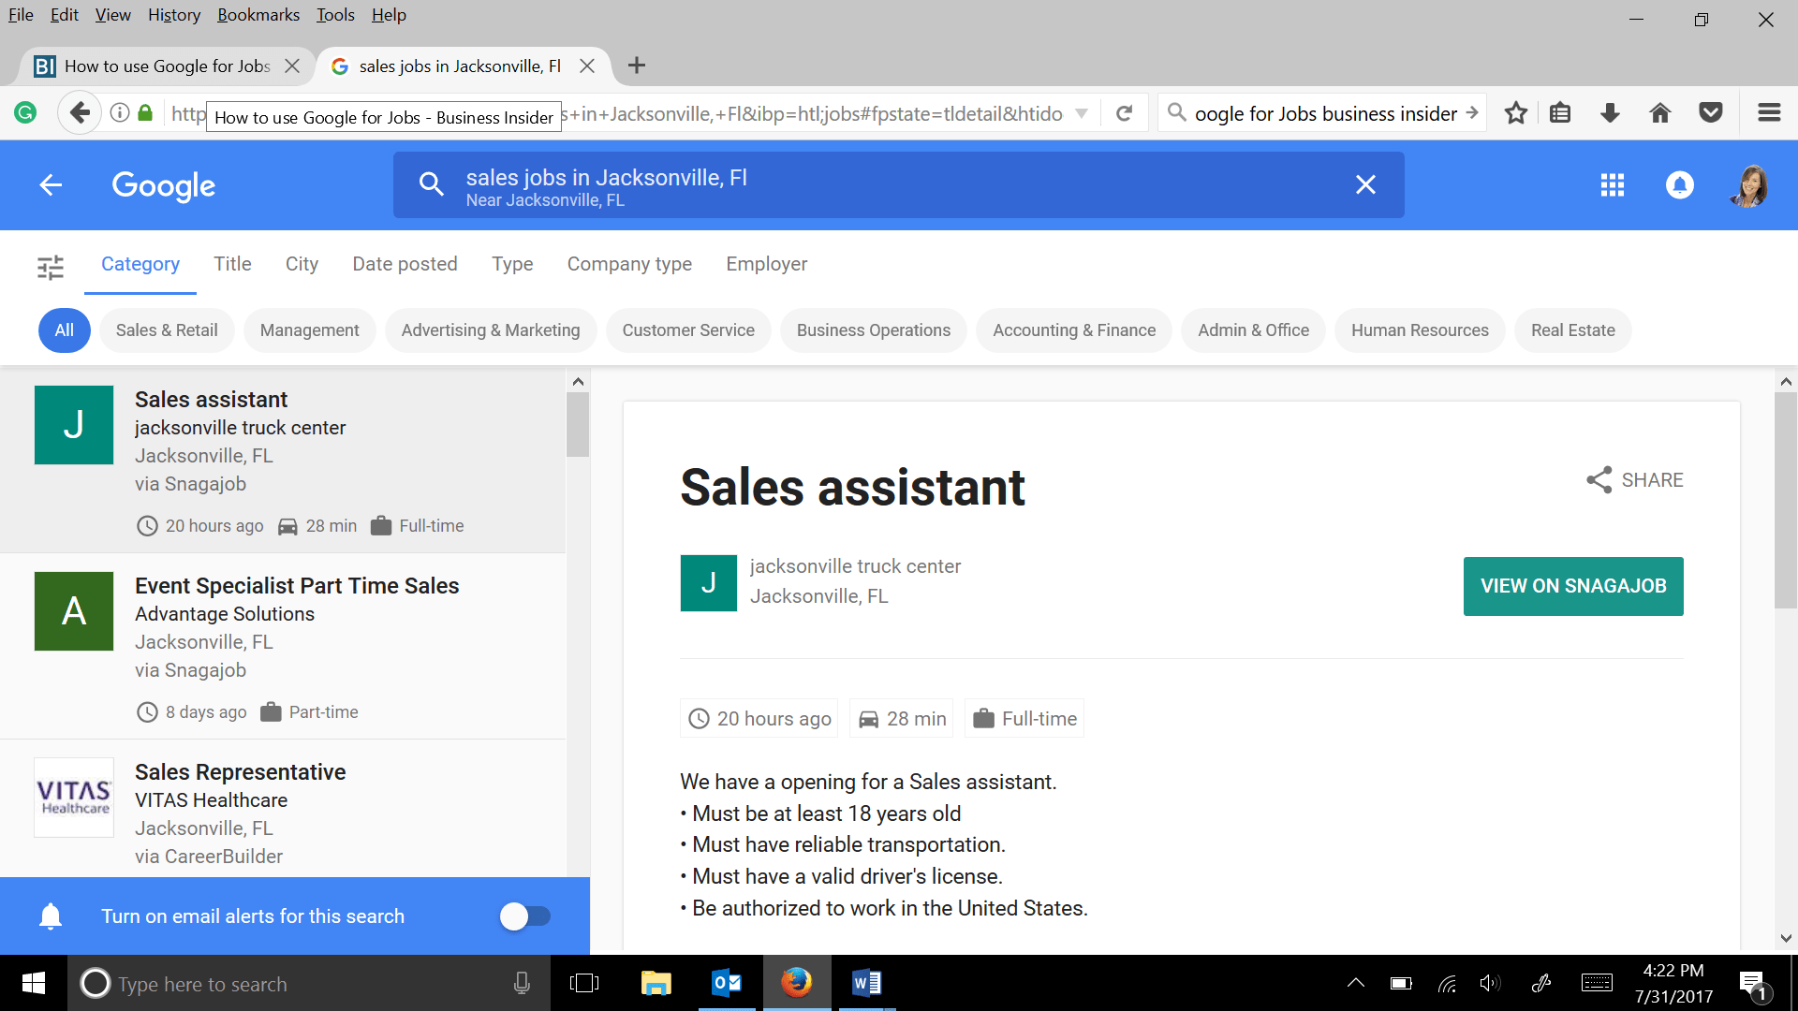Screen dimensions: 1798x1011
Task: Click the Google apps grid icon
Action: point(1612,185)
